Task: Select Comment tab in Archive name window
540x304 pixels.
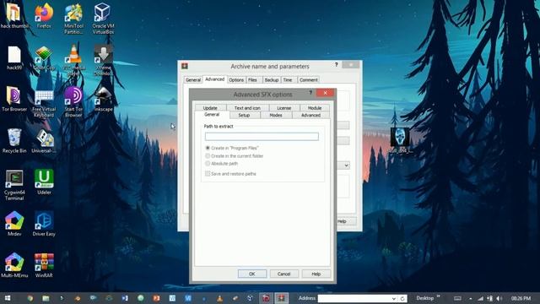Action: pyautogui.click(x=308, y=79)
